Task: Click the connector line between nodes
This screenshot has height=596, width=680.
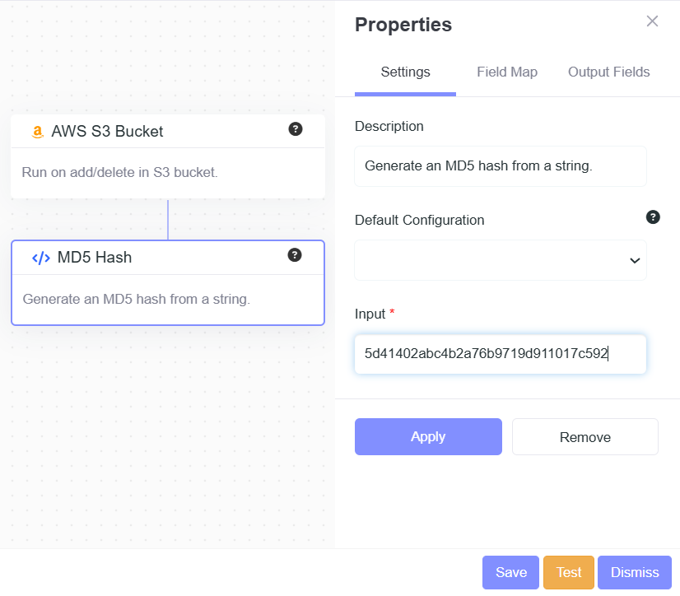Action: pos(168,219)
